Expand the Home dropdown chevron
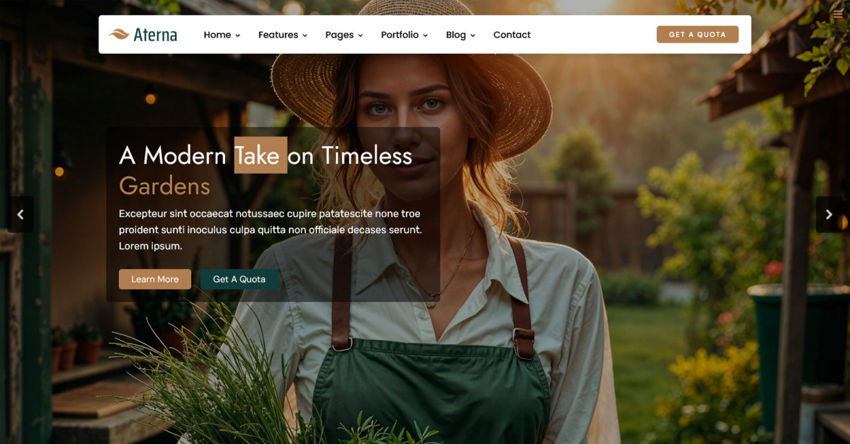 tap(237, 35)
